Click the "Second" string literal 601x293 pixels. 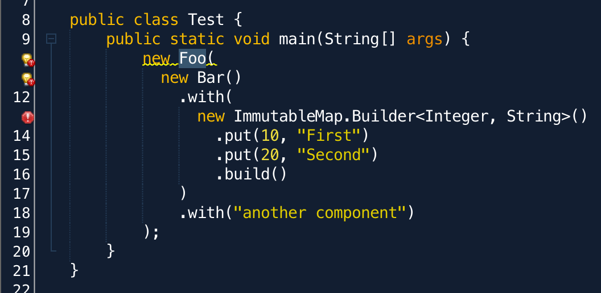click(334, 155)
